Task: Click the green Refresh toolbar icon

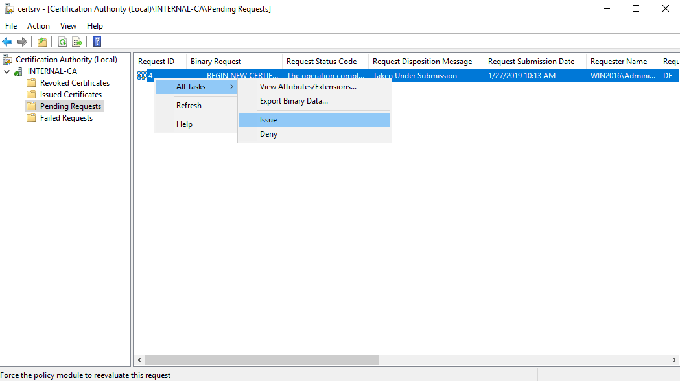Action: 62,42
